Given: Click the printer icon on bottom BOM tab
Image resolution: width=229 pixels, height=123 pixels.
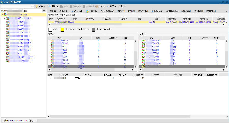Looking at the screenshot, I should pyautogui.click(x=5, y=120).
